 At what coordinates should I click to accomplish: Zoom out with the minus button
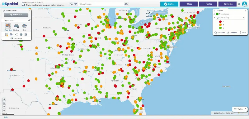pyautogui.click(x=4, y=110)
